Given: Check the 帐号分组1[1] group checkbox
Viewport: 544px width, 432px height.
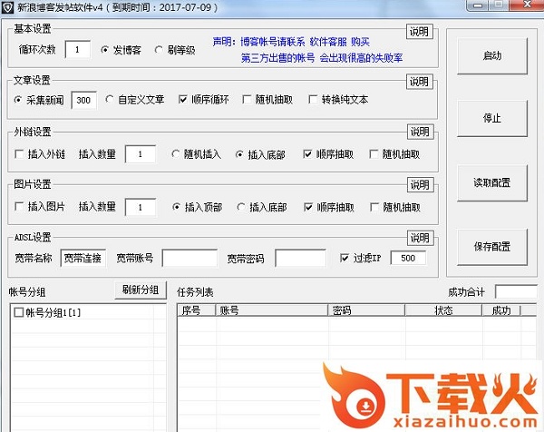Looking at the screenshot, I should coord(18,312).
